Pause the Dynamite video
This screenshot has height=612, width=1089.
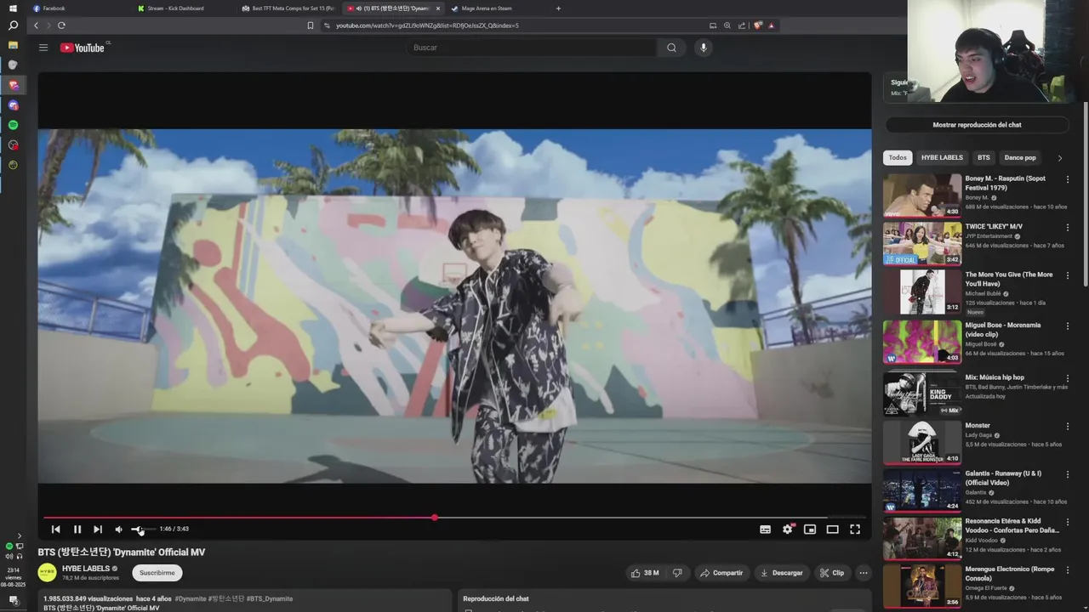click(77, 529)
